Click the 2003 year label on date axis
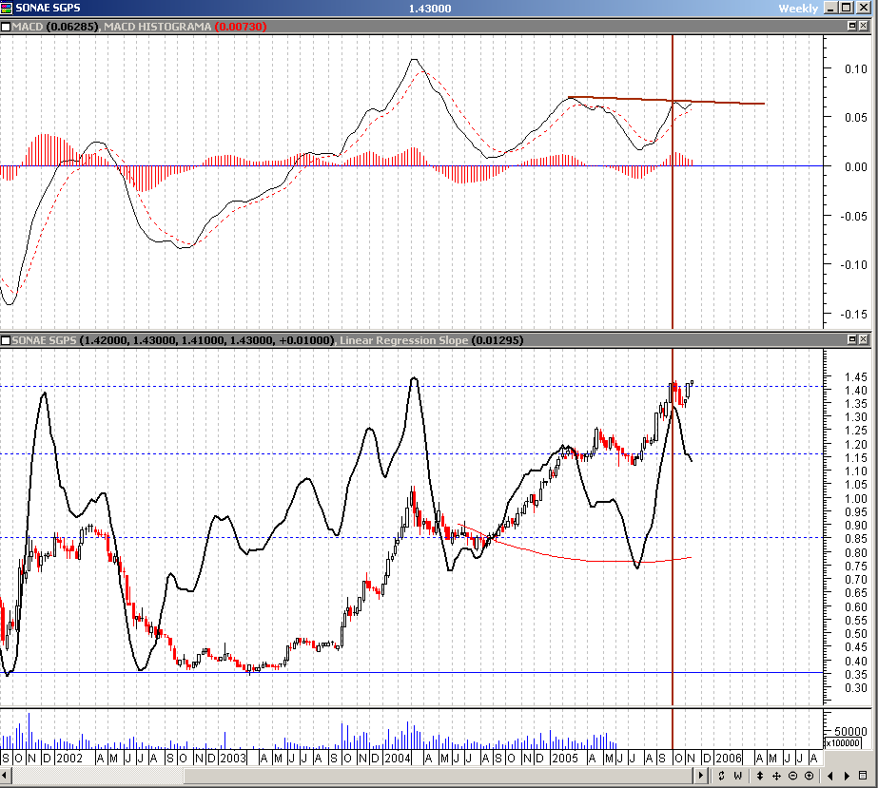 coord(233,759)
